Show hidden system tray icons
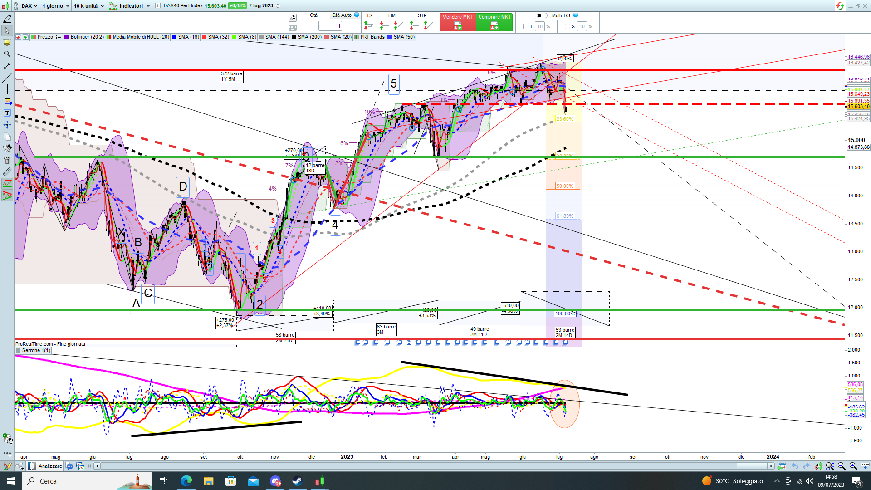This screenshot has width=871, height=490. coord(777,481)
